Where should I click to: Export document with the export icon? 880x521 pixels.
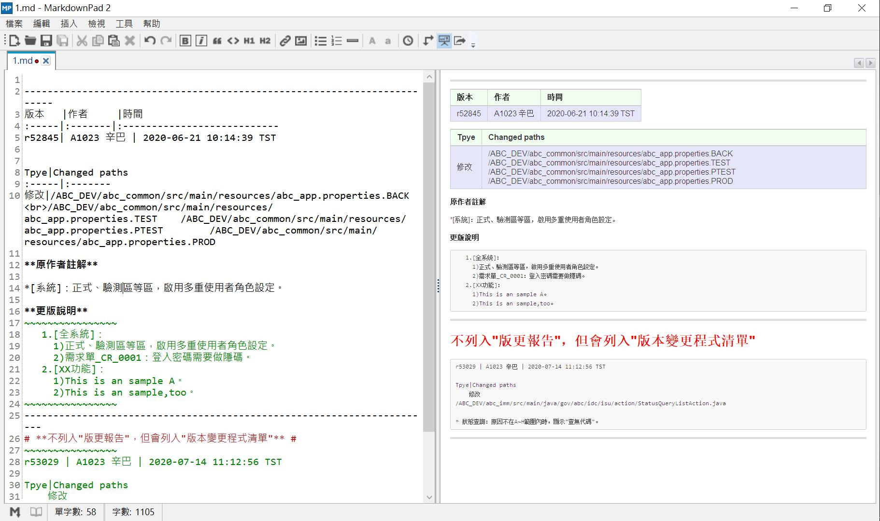tap(460, 41)
